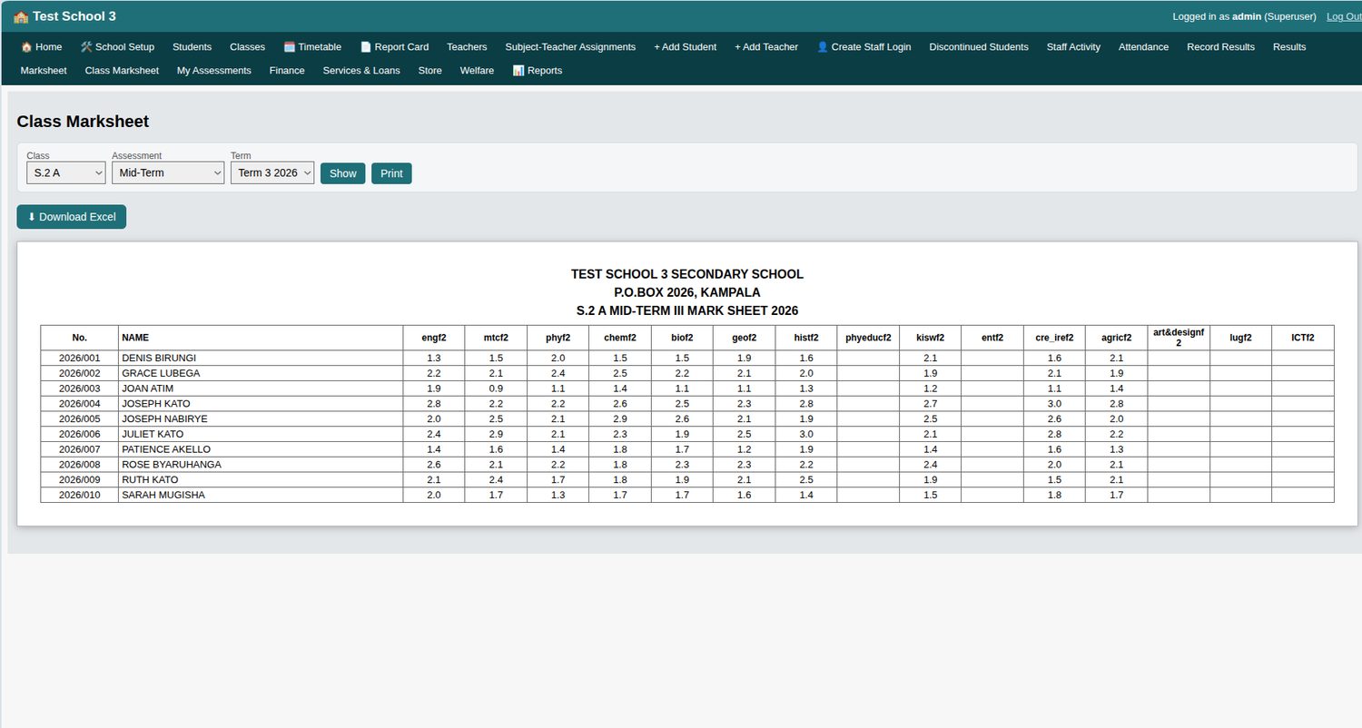Image resolution: width=1362 pixels, height=728 pixels.
Task: Open Record Results
Action: (1220, 46)
